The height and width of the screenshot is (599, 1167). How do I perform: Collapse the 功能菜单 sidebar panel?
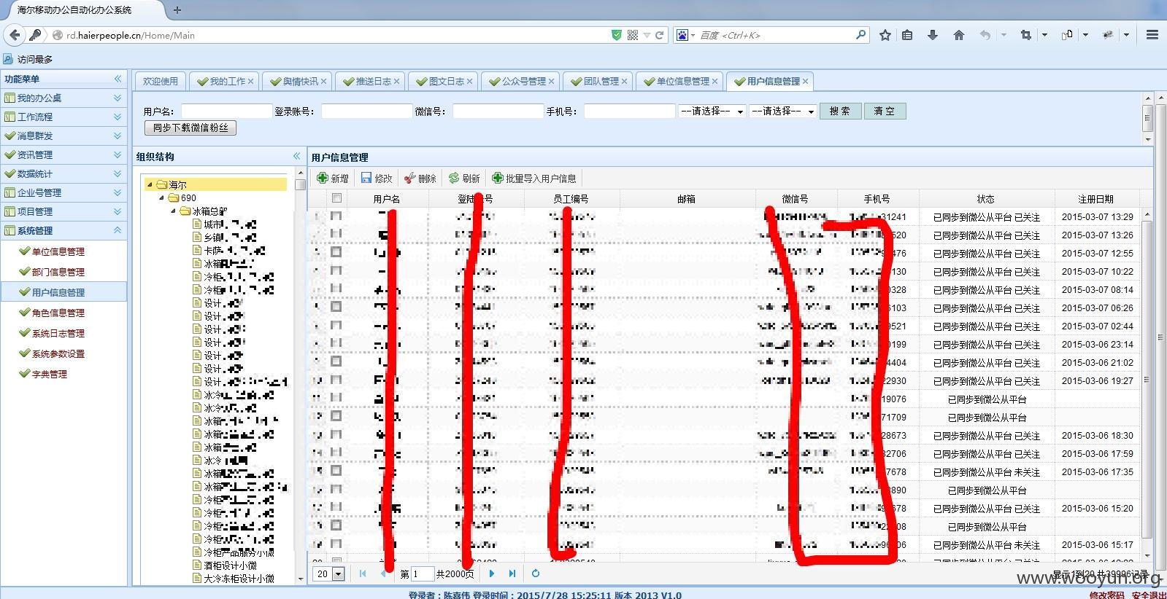point(118,79)
